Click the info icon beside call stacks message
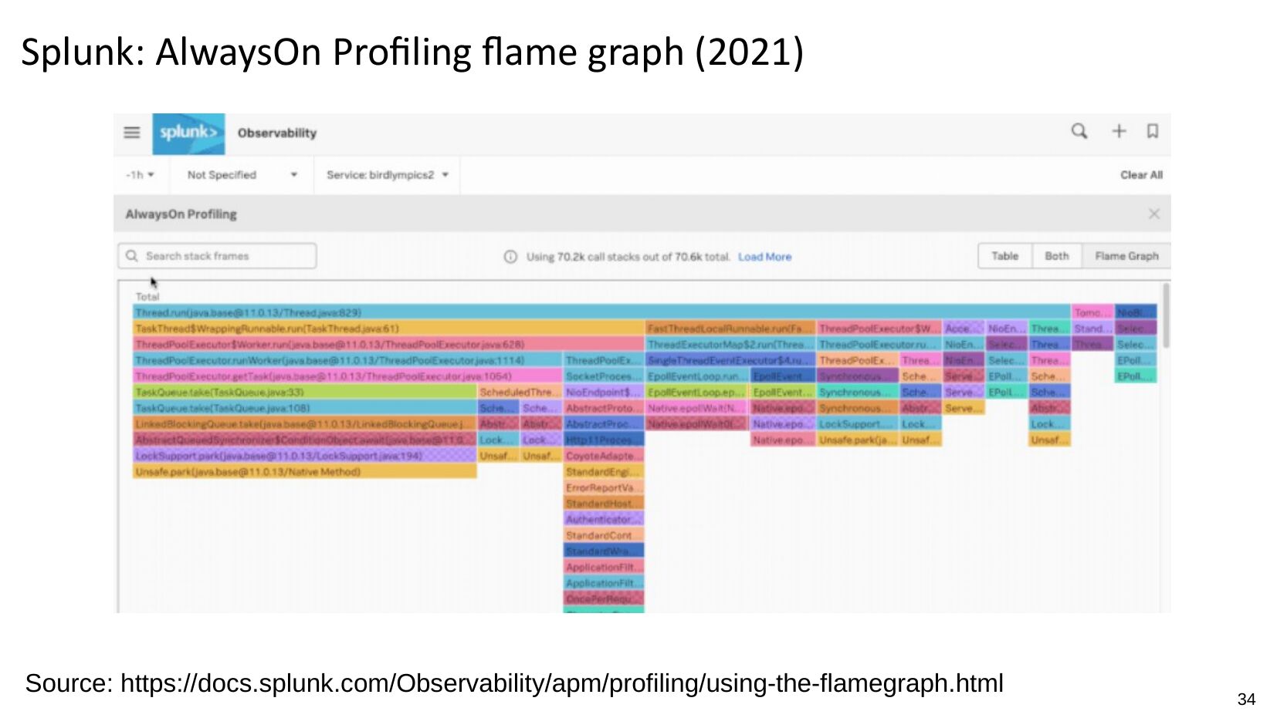 click(510, 257)
